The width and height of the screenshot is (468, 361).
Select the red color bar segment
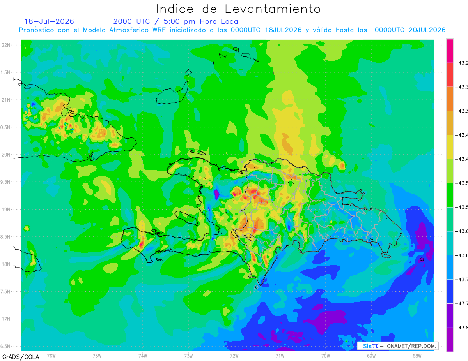pos(450,75)
